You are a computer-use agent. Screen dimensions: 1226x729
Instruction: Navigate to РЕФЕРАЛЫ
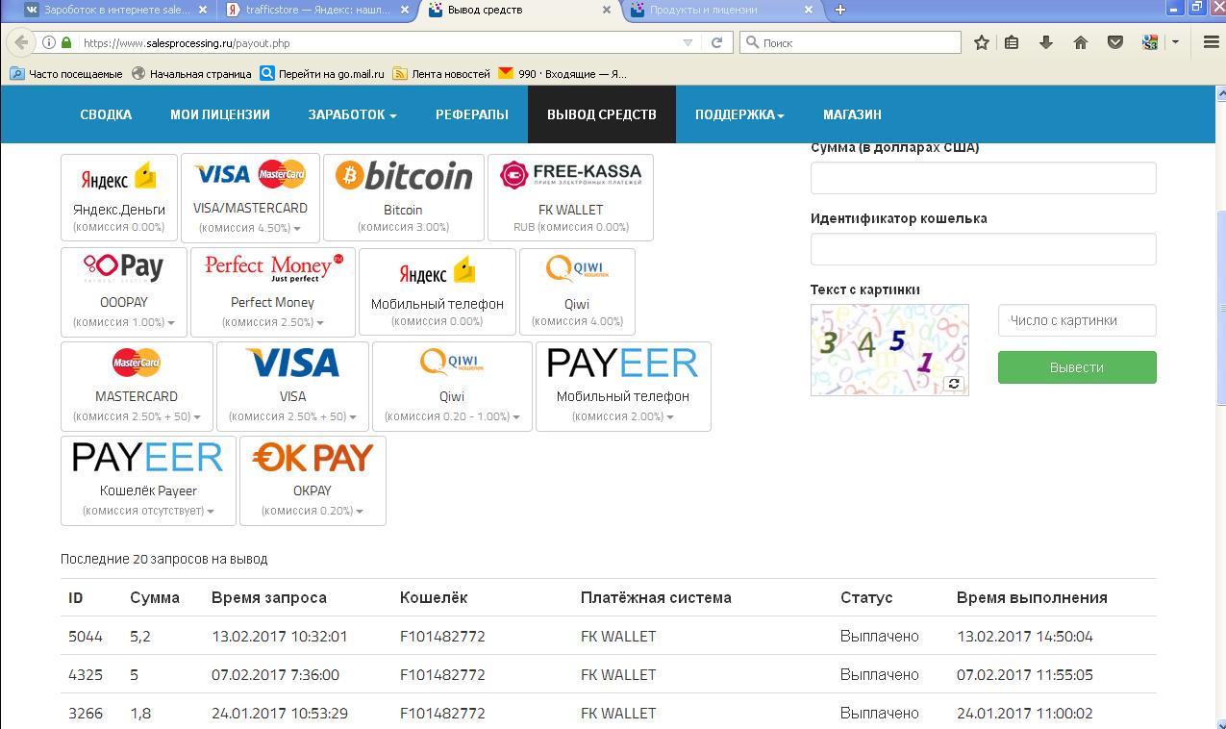click(x=472, y=114)
